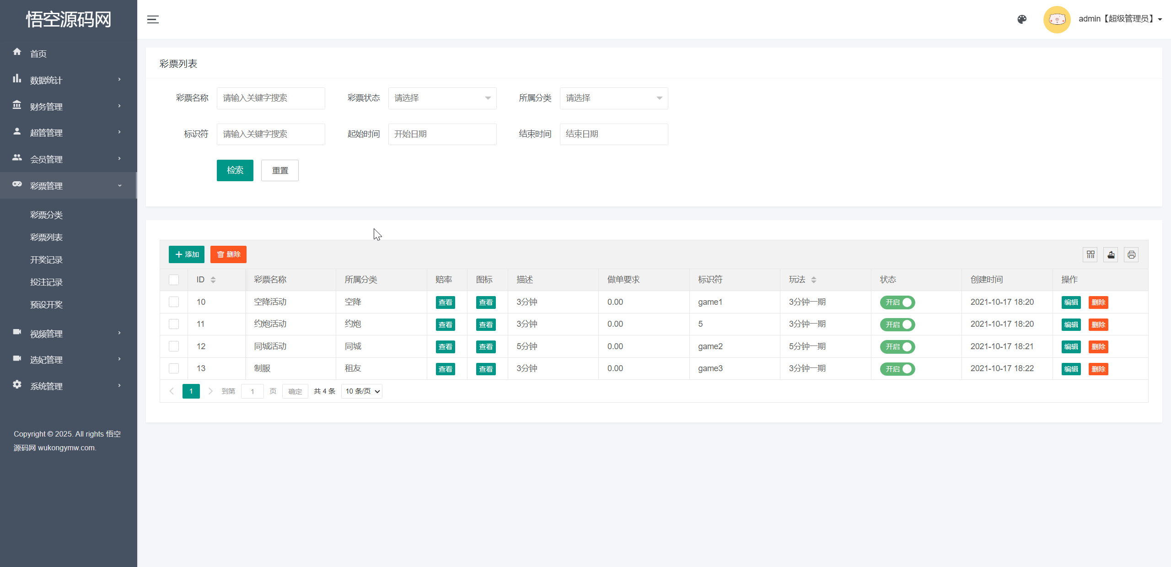Screen dimensions: 1171x567
Task: Tick the select-all header checkbox
Action: (x=174, y=280)
